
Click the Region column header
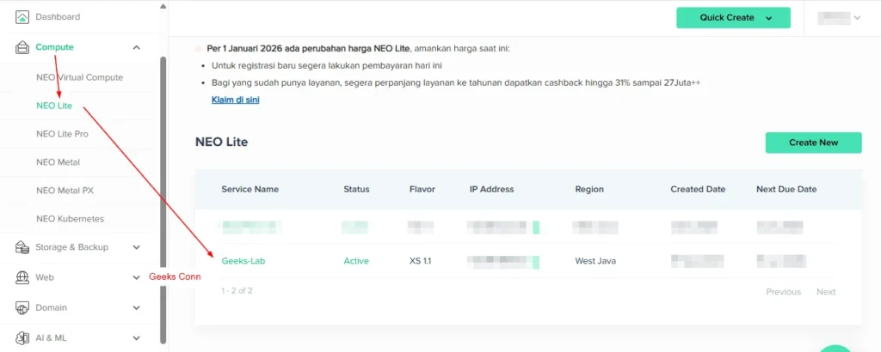[589, 190]
